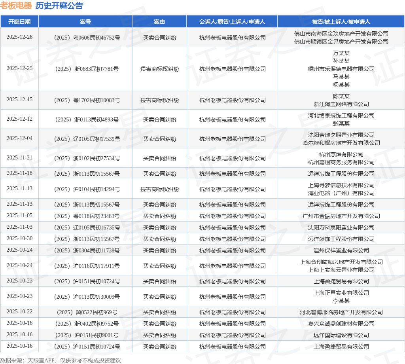Select the 被告/被上诉人/被申请人 column header
405x364 pixels.
coord(341,22)
